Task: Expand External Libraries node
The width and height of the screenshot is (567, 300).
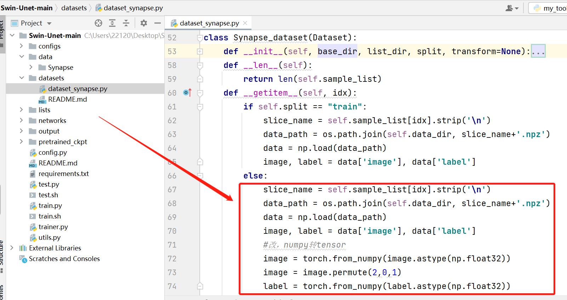Action: (12, 248)
